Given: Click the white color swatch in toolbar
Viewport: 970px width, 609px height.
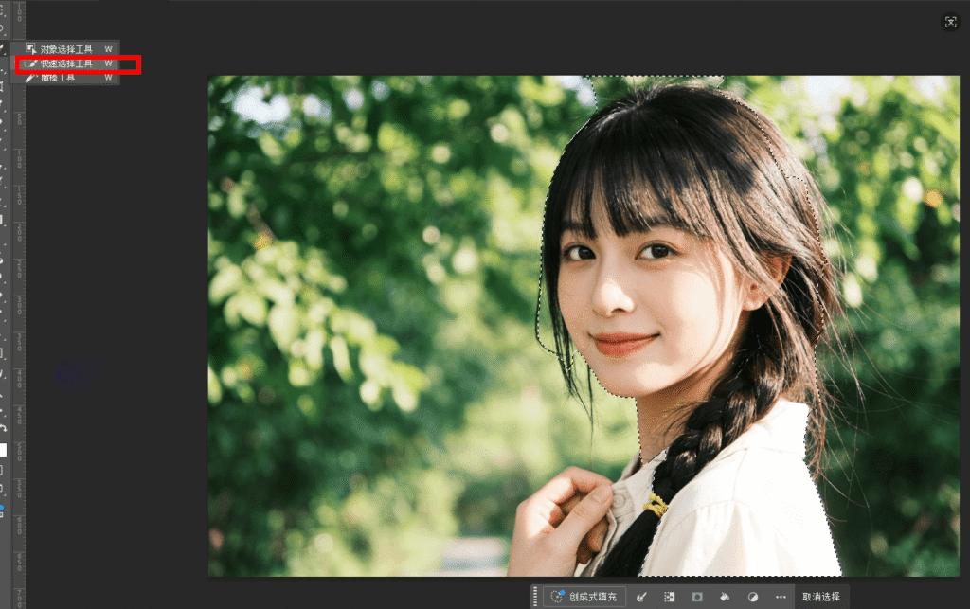Looking at the screenshot, I should pyautogui.click(x=3, y=450).
